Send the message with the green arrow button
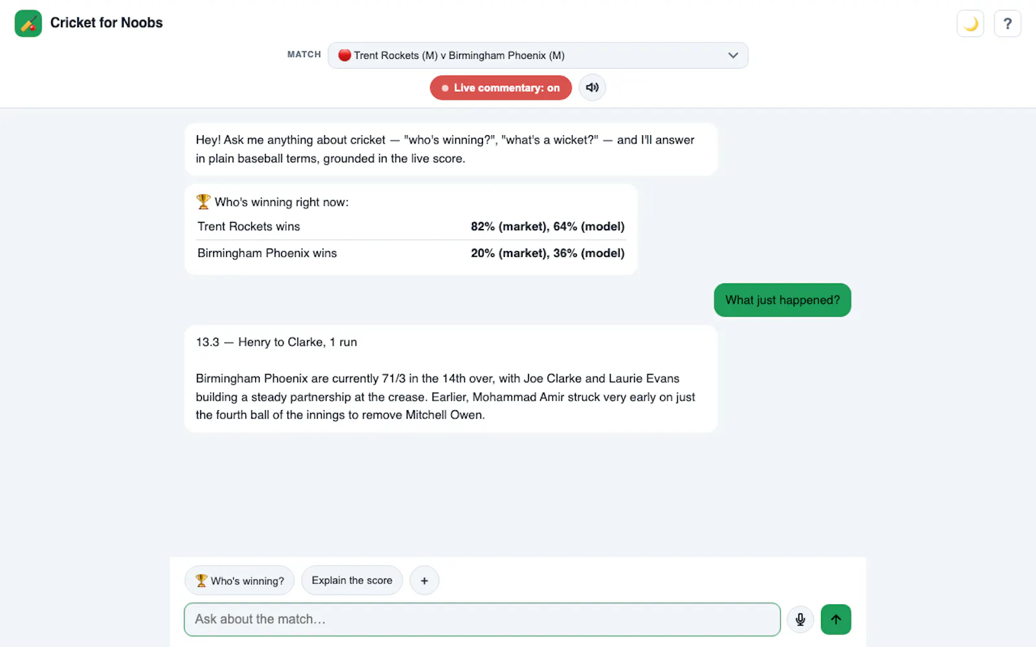 pyautogui.click(x=836, y=619)
